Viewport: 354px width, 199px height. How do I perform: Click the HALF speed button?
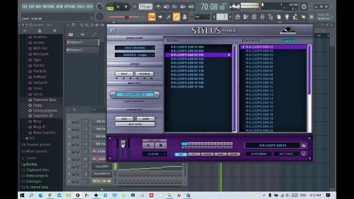124,74
